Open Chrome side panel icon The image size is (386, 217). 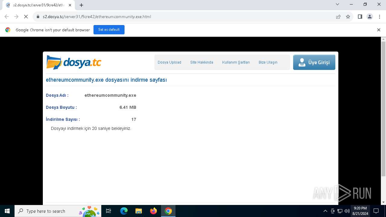tap(360, 17)
